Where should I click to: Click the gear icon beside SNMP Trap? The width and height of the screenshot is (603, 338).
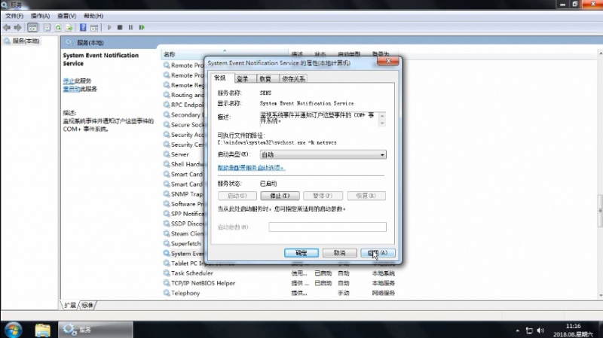point(167,194)
